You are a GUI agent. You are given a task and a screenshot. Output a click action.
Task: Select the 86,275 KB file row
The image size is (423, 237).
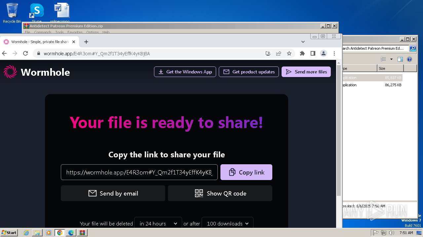pyautogui.click(x=372, y=85)
